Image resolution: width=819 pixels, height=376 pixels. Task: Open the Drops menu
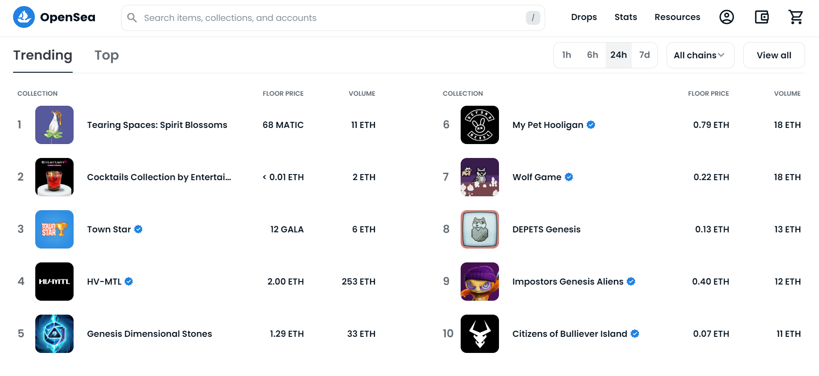click(584, 17)
